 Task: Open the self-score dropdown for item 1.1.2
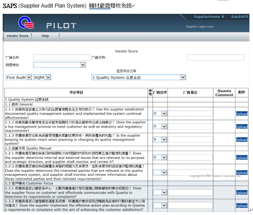pyautogui.click(x=160, y=127)
